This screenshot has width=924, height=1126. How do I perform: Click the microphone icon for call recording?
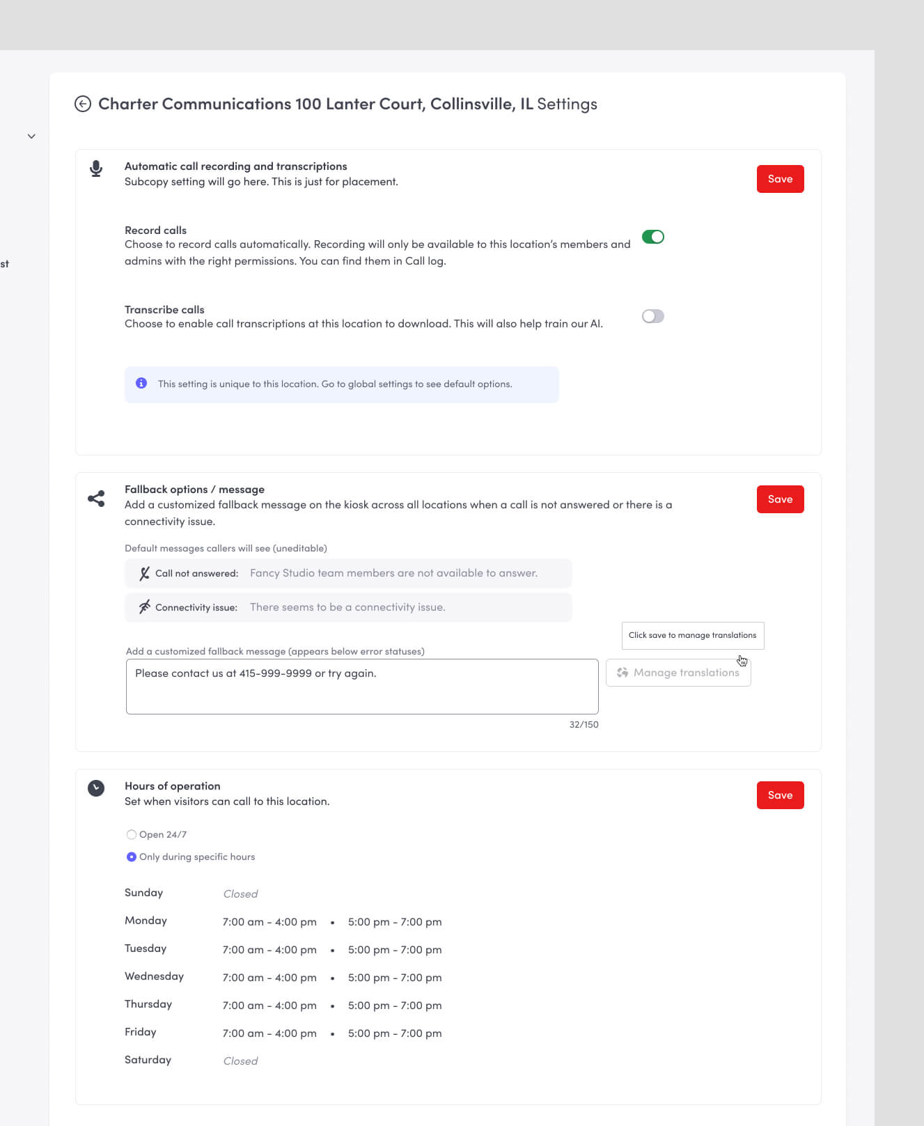pyautogui.click(x=96, y=169)
